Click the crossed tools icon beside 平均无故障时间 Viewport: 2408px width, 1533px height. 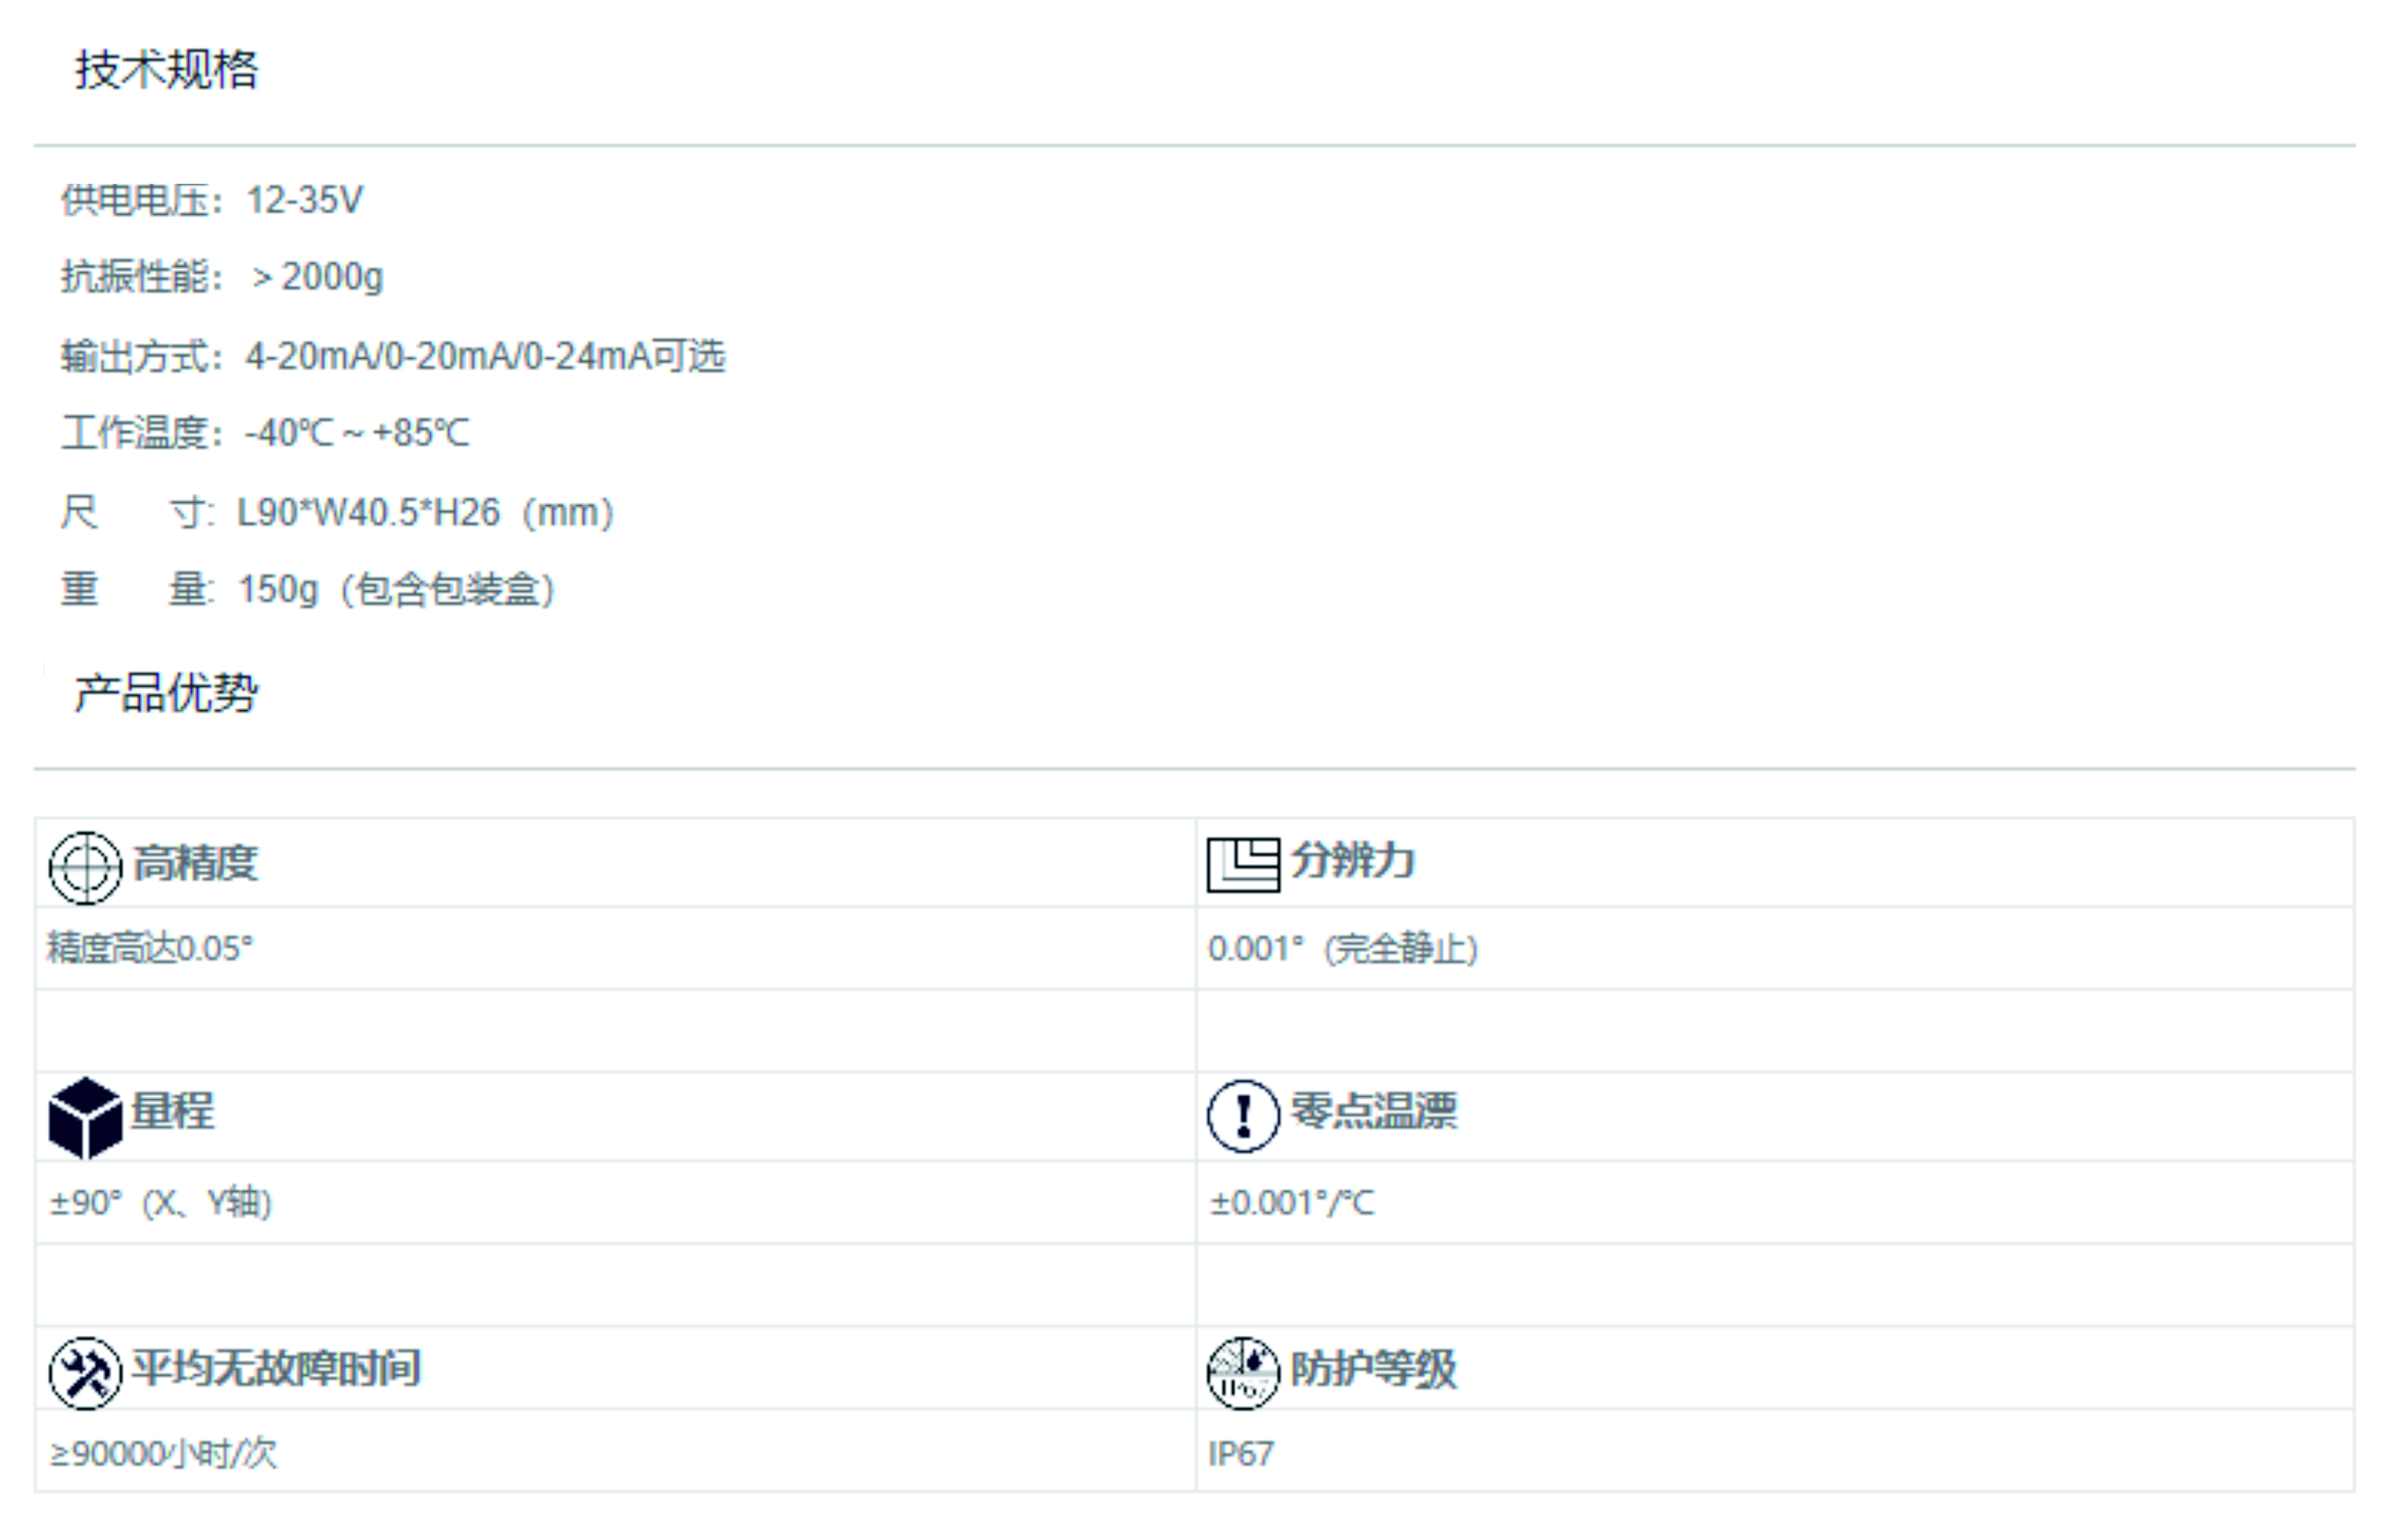click(x=85, y=1373)
